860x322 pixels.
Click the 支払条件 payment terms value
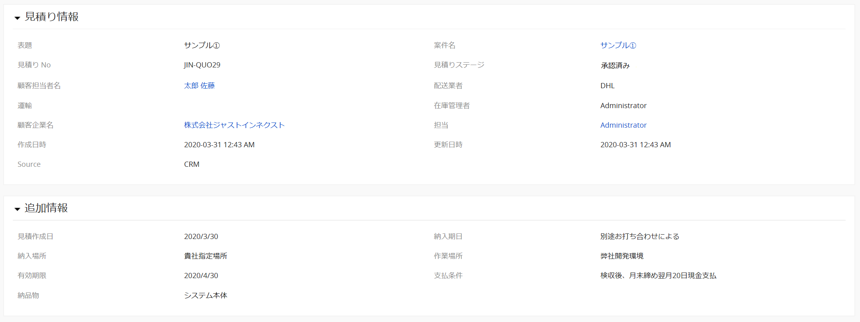pos(658,275)
